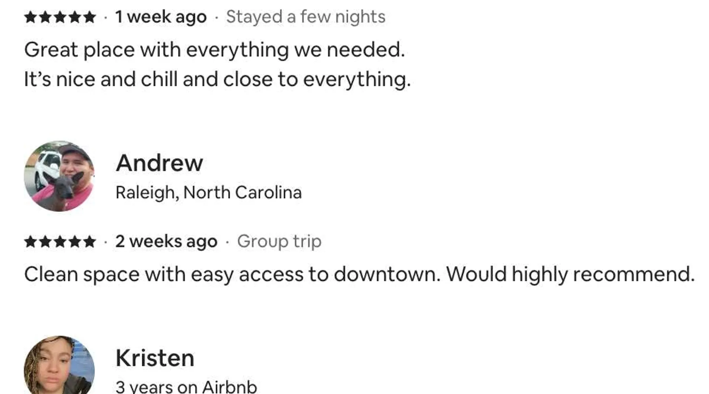The width and height of the screenshot is (709, 394).
Task: Click the first star in Andrew's review rating
Action: [x=30, y=242]
